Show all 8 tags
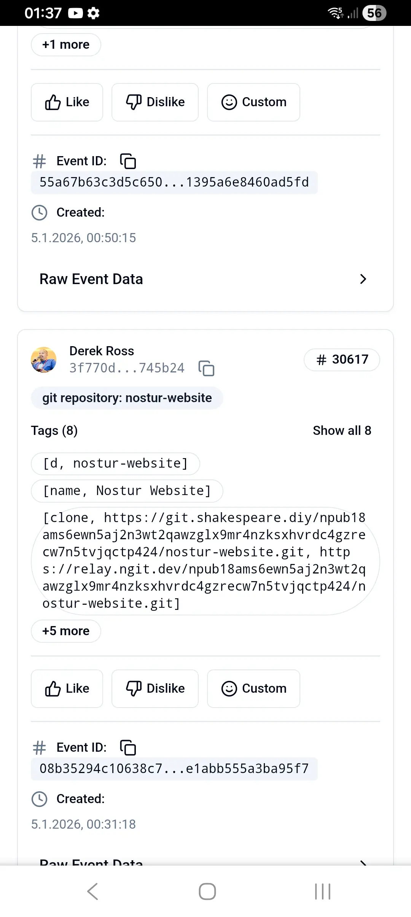411x917 pixels. 342,430
